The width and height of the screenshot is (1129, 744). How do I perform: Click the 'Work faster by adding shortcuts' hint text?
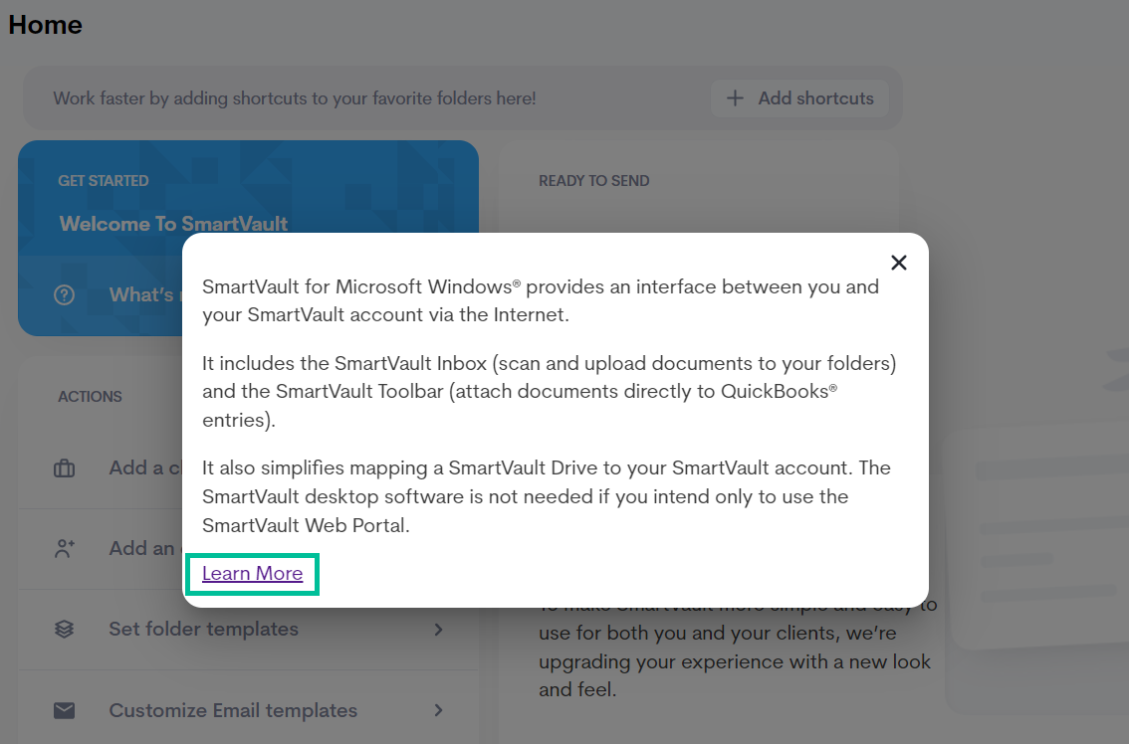click(295, 98)
